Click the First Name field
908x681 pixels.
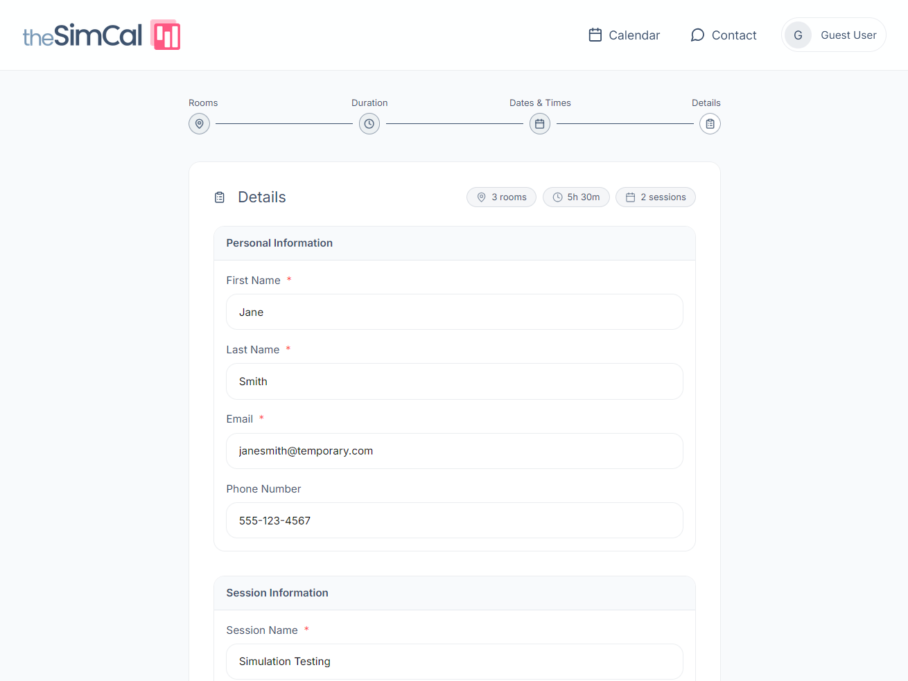click(455, 312)
